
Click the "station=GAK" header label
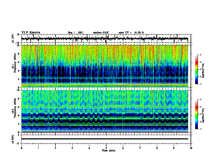101,33
